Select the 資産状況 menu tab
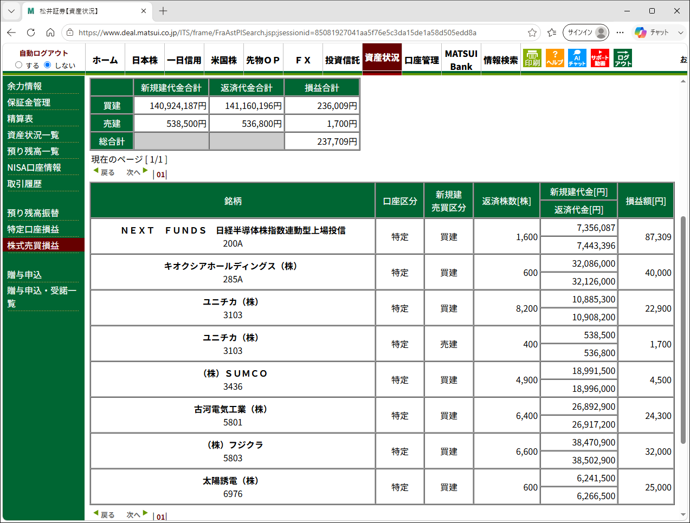Image resolution: width=690 pixels, height=523 pixels. pos(382,58)
